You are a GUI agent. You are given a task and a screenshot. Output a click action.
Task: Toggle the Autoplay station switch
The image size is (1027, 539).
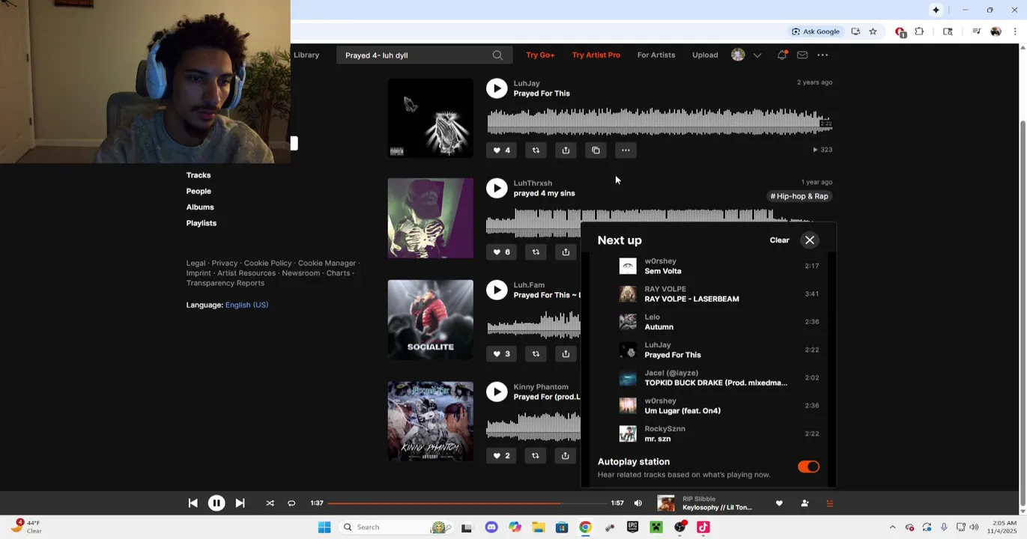tap(808, 467)
